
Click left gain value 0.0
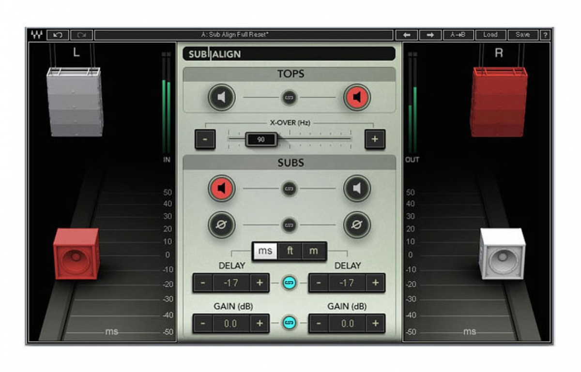231,323
